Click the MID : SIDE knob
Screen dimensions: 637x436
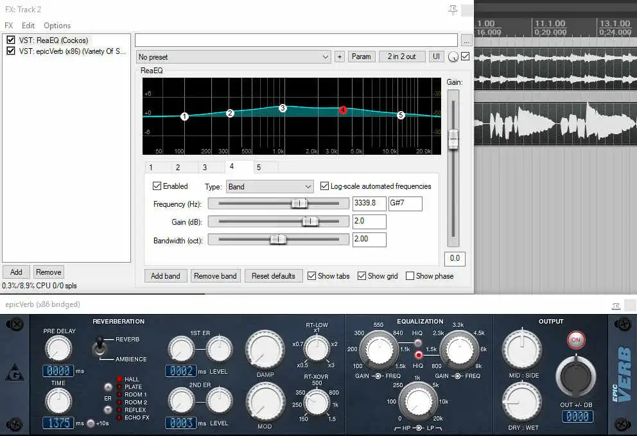[522, 349]
